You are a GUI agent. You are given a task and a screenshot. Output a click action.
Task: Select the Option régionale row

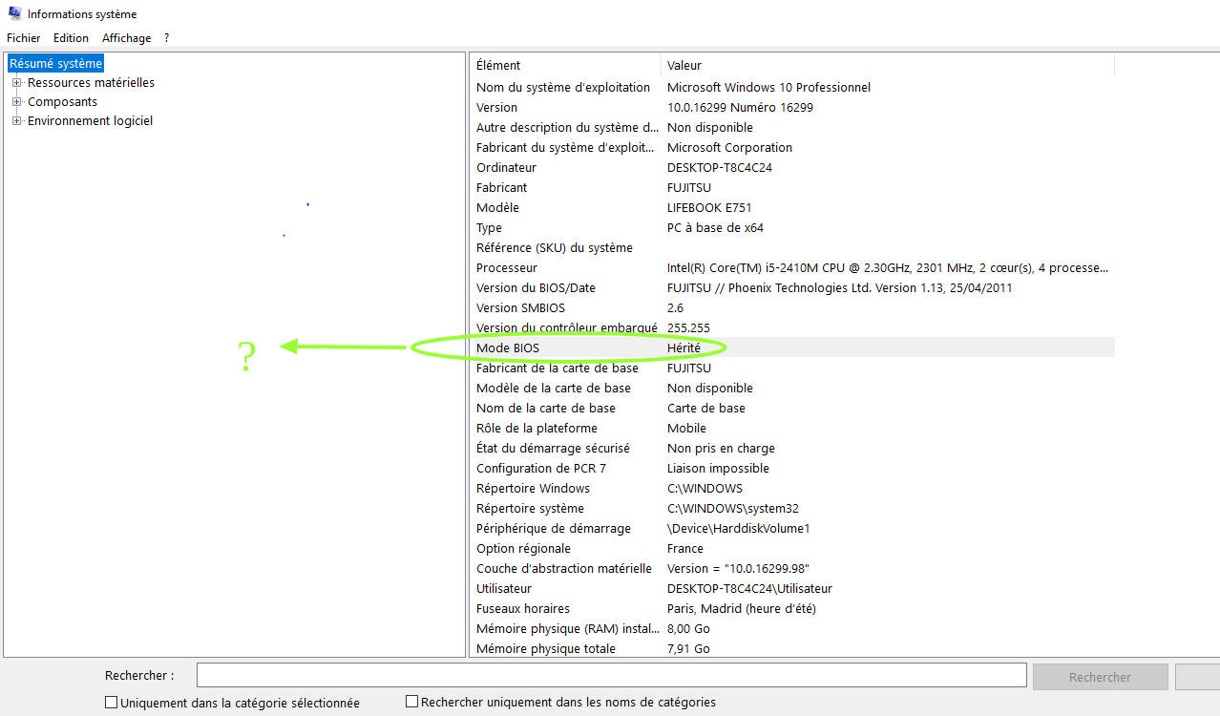point(792,549)
